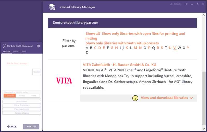Click the magic wand Denture Tooth Placement icon

click(x=5, y=46)
